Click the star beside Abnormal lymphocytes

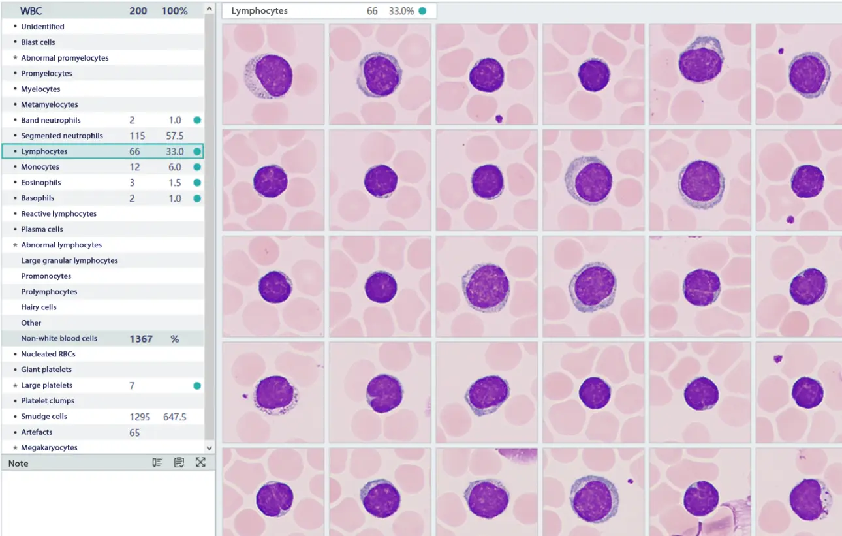[15, 245]
